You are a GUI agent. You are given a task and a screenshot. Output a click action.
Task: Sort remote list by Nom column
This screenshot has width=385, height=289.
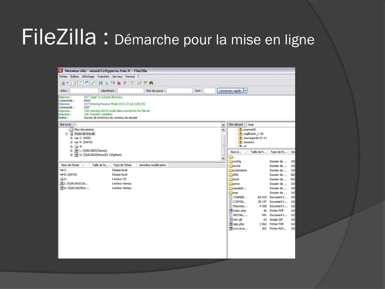tap(238, 152)
